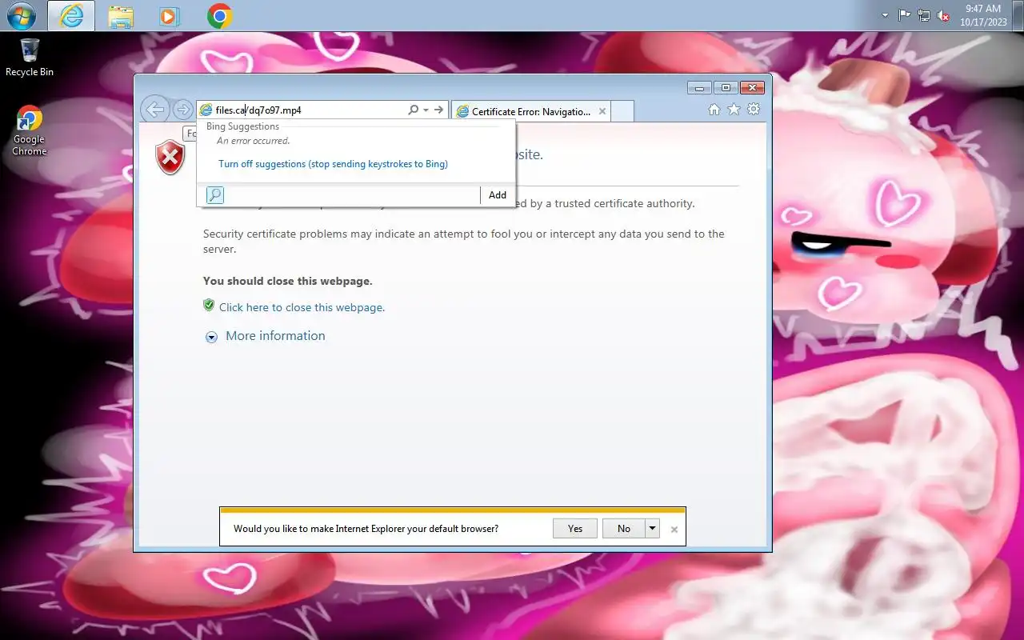Open a new blank tab
The height and width of the screenshot is (640, 1024).
click(622, 111)
